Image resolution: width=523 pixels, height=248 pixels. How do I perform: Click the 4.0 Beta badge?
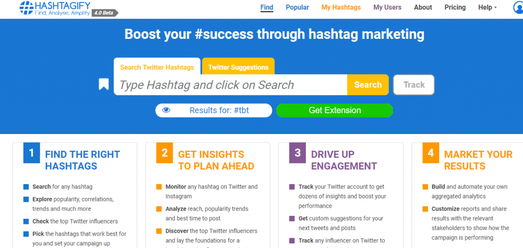coord(105,13)
